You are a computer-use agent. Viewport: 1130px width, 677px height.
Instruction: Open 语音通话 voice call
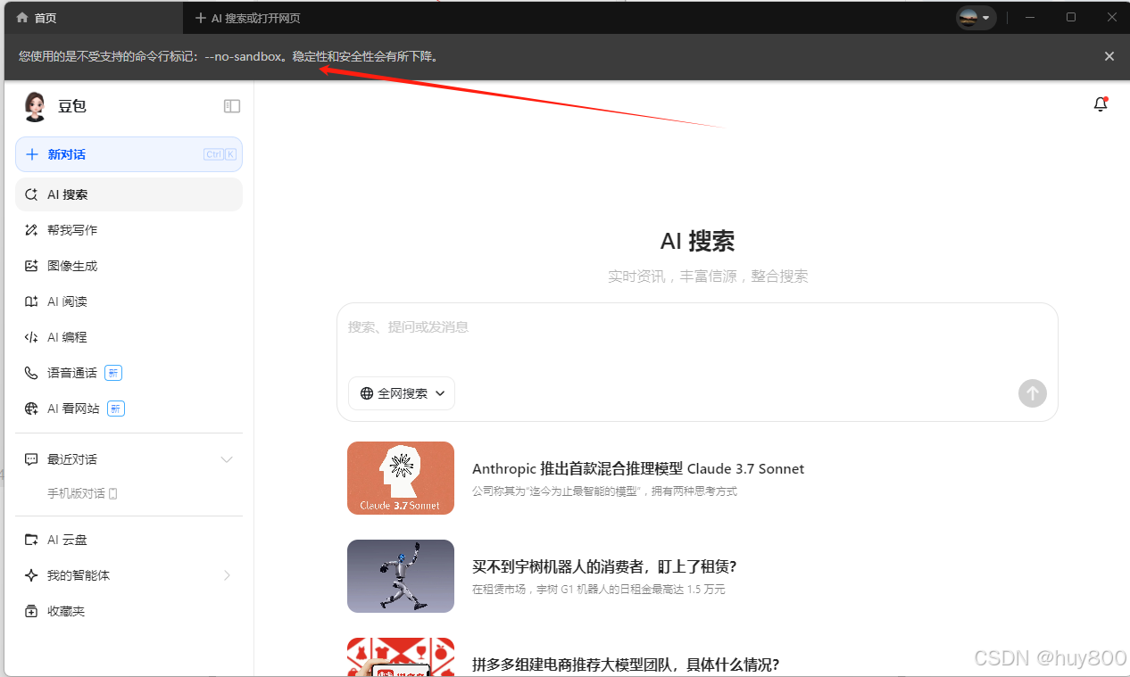(x=129, y=373)
